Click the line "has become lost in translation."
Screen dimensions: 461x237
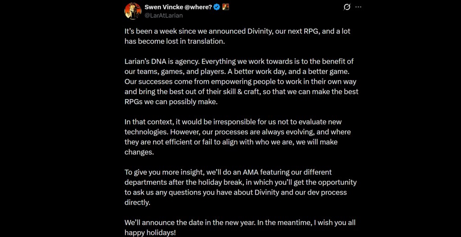(x=174, y=41)
